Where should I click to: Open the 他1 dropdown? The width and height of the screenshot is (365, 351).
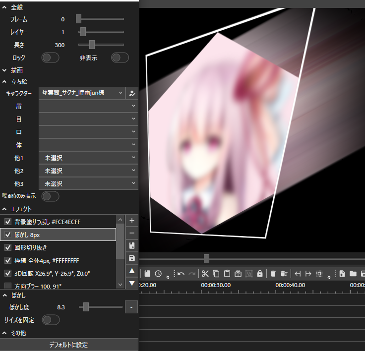[88, 158]
